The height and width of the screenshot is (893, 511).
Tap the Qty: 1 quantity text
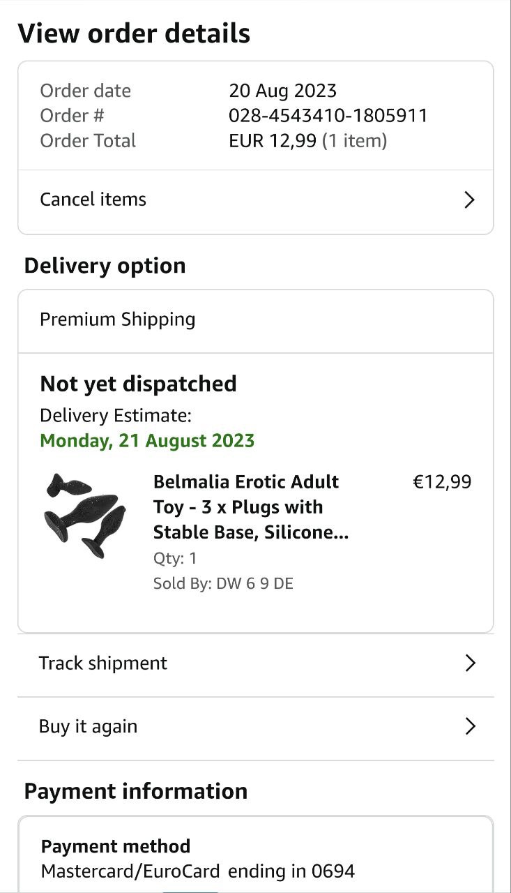[x=175, y=558]
